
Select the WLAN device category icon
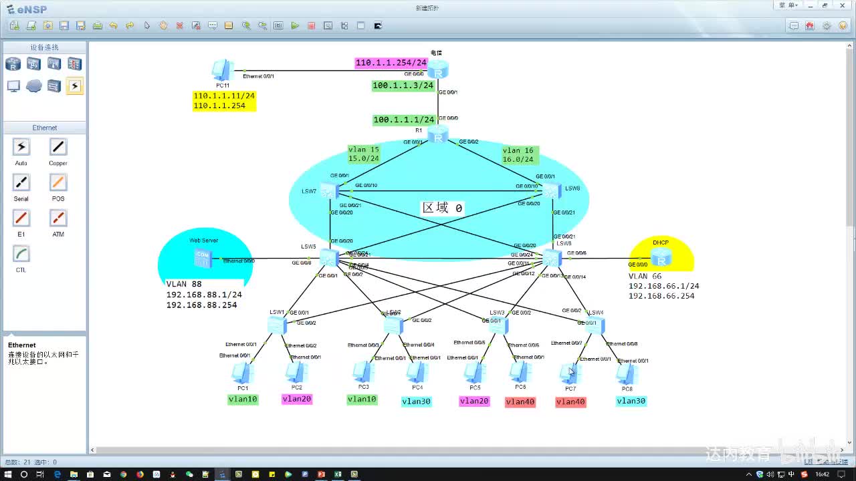coord(54,64)
